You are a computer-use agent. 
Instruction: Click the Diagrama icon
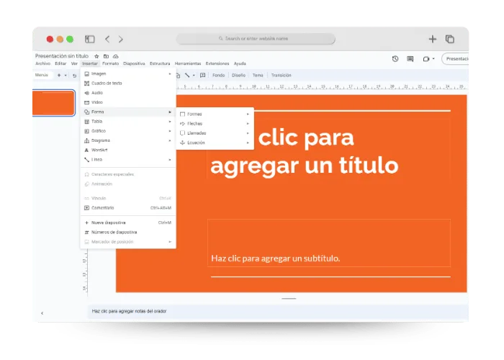86,140
